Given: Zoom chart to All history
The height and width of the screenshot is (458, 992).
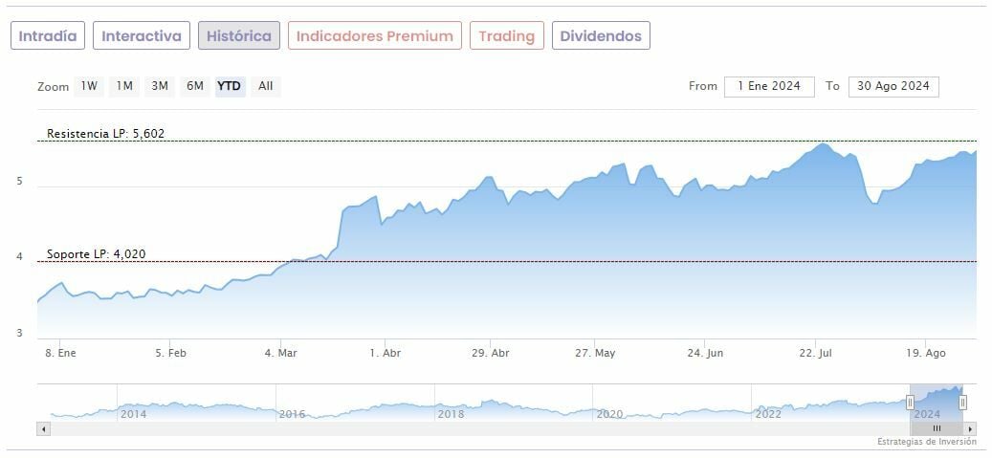Looking at the screenshot, I should coord(266,86).
